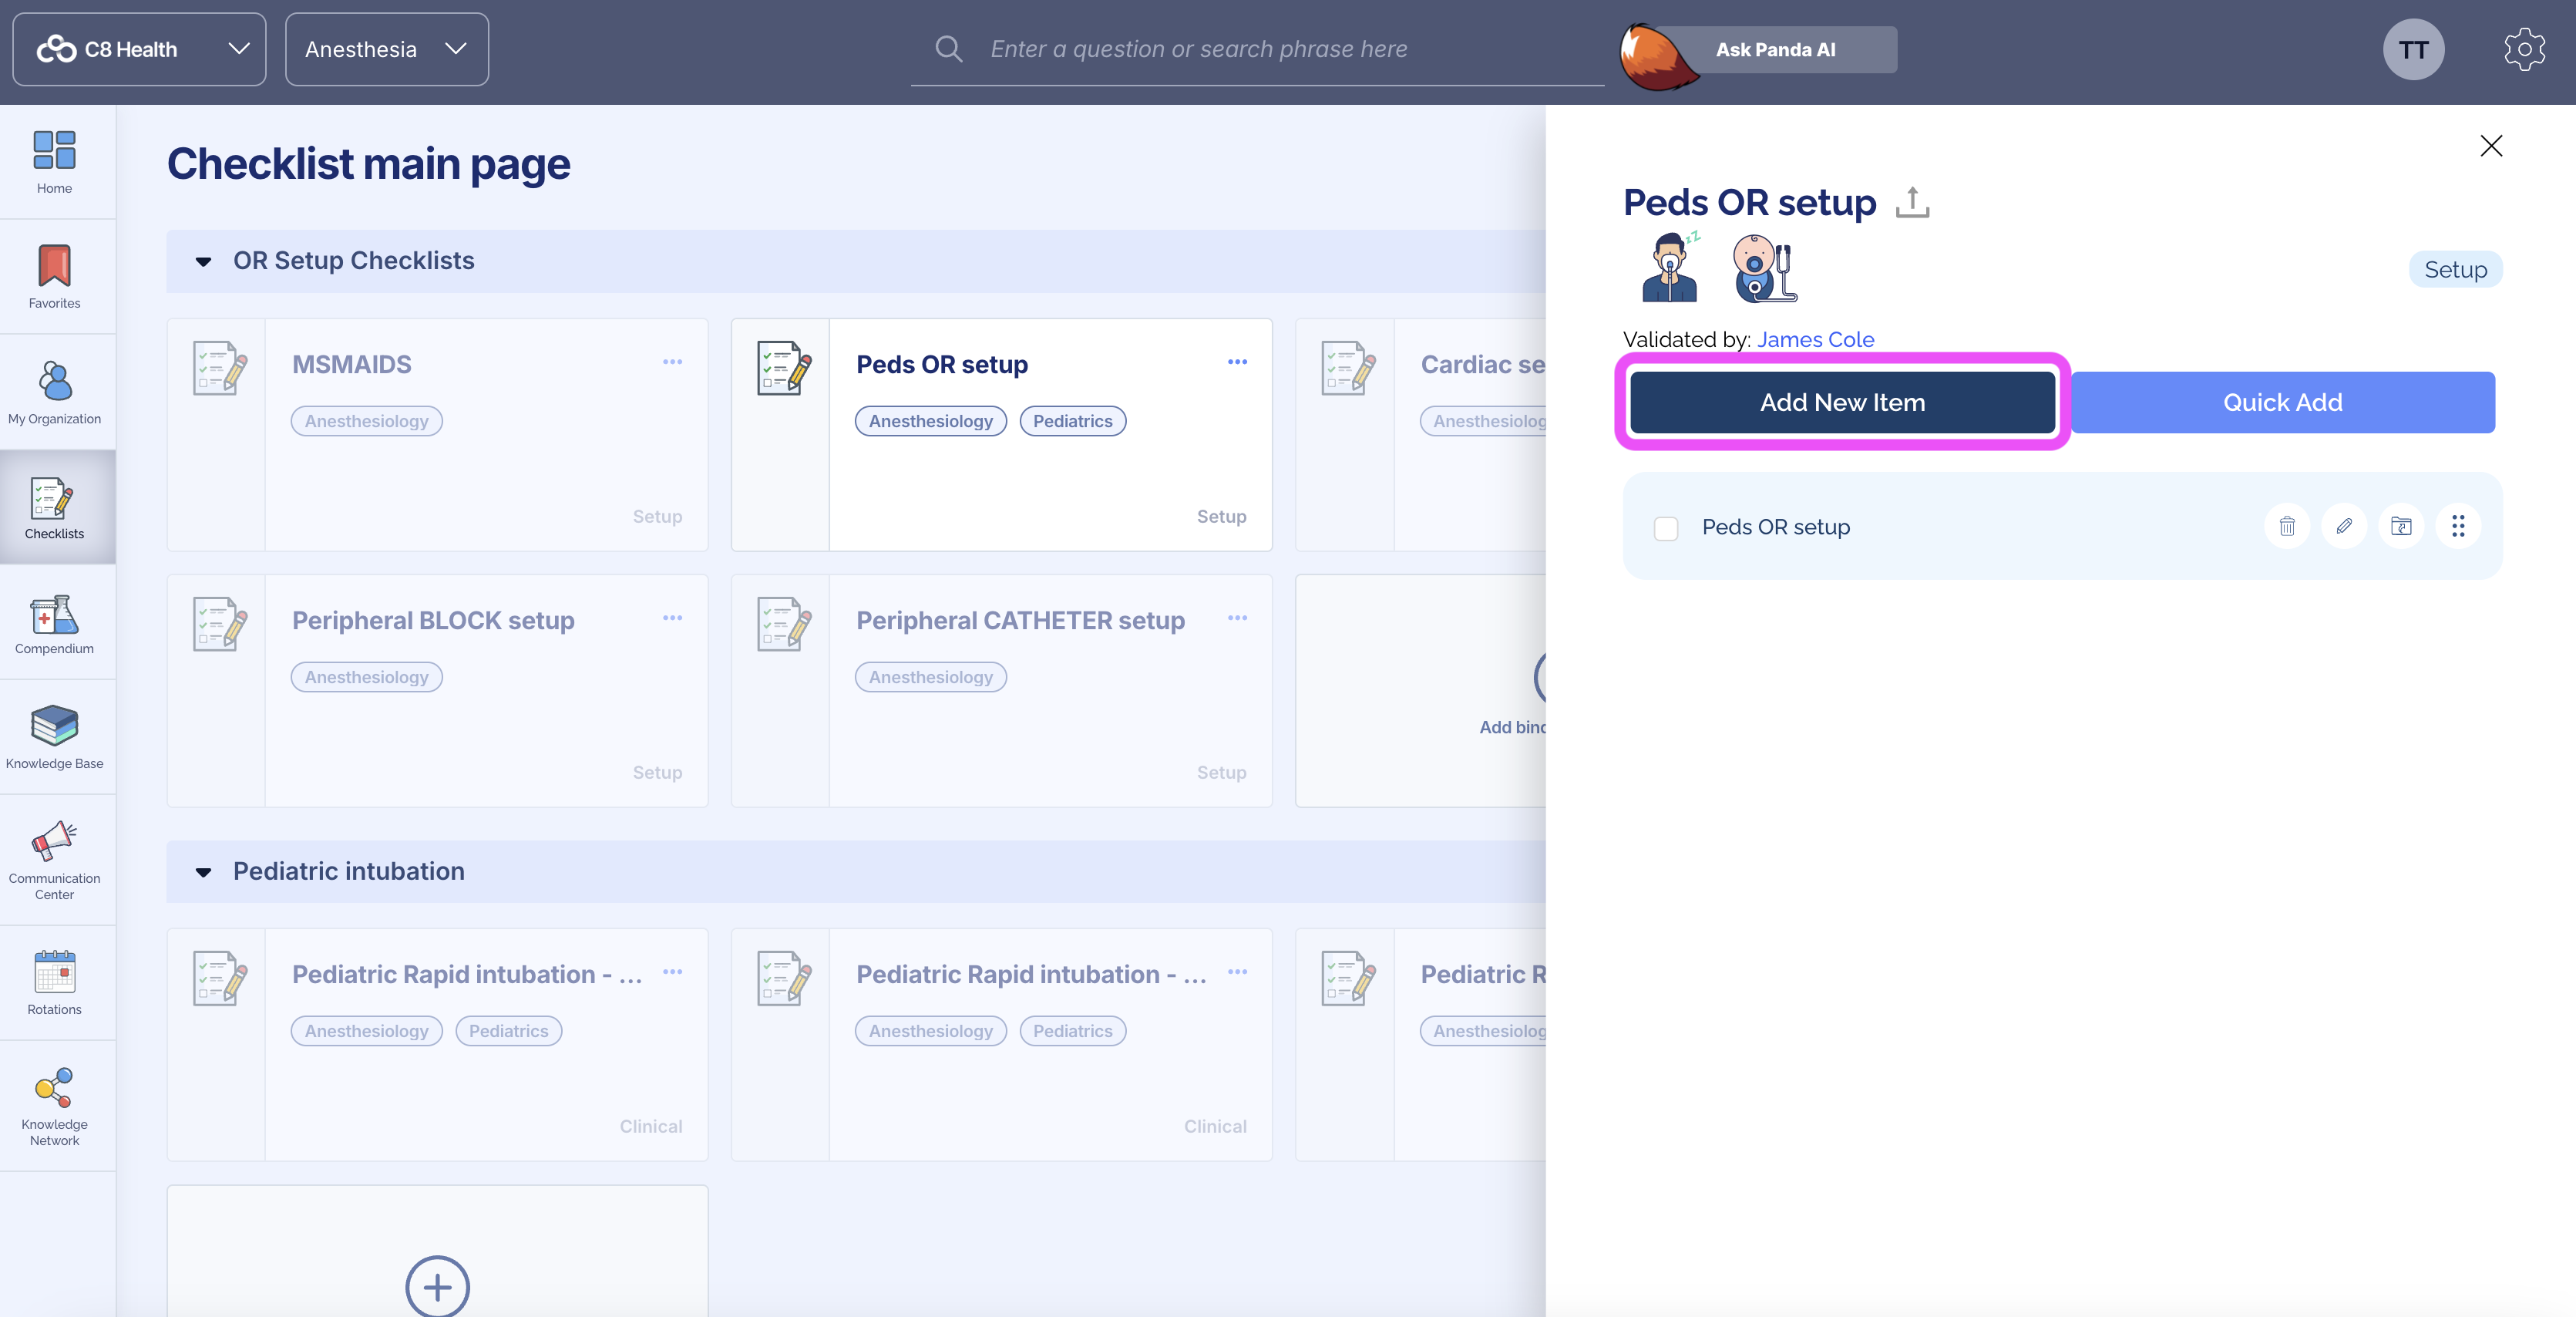Click the Quick Add button
Image resolution: width=2576 pixels, height=1317 pixels.
click(x=2282, y=402)
